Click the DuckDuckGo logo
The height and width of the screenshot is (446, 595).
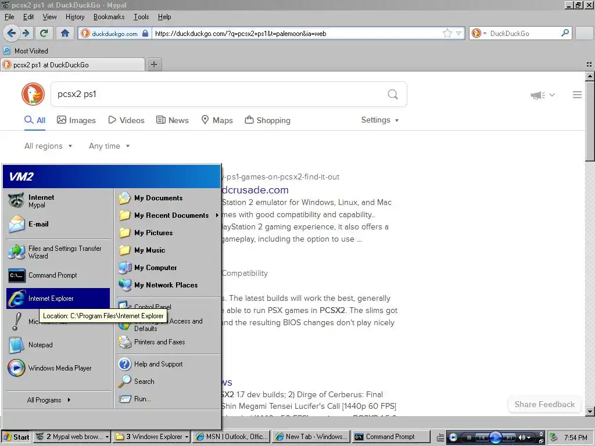coord(33,94)
